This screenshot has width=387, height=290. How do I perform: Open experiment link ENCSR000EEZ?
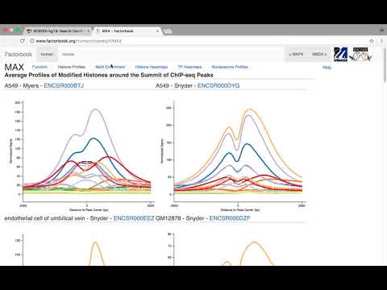[134, 218]
